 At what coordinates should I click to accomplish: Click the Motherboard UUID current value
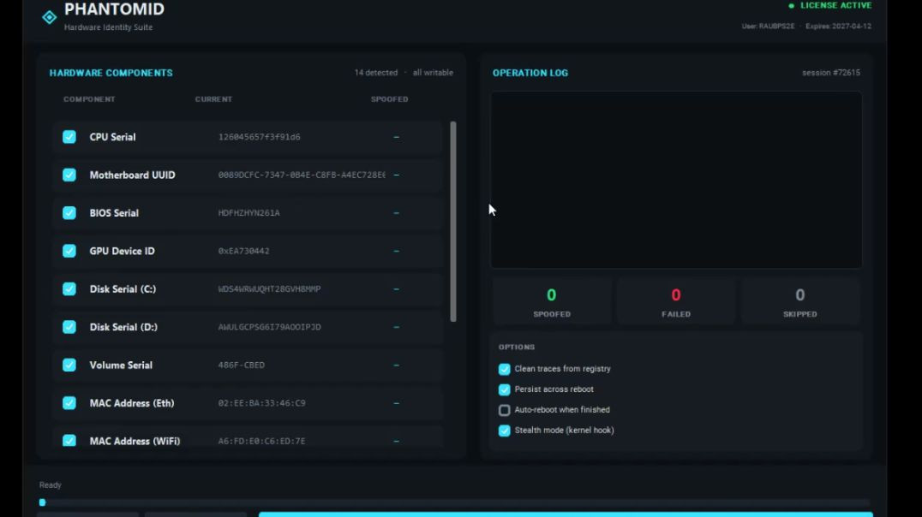click(x=302, y=175)
